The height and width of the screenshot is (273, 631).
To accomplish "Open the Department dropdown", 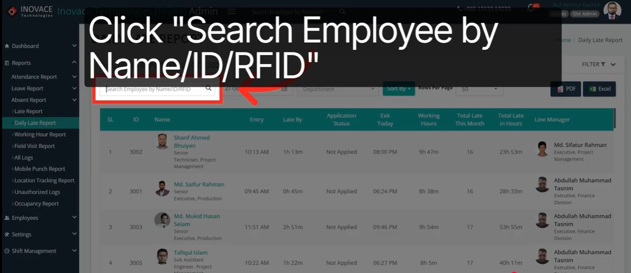I will point(338,89).
